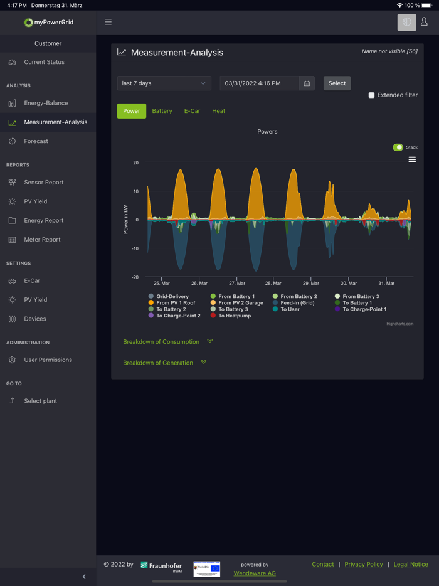439x586 pixels.
Task: Open the Contact link
Action: (323, 564)
